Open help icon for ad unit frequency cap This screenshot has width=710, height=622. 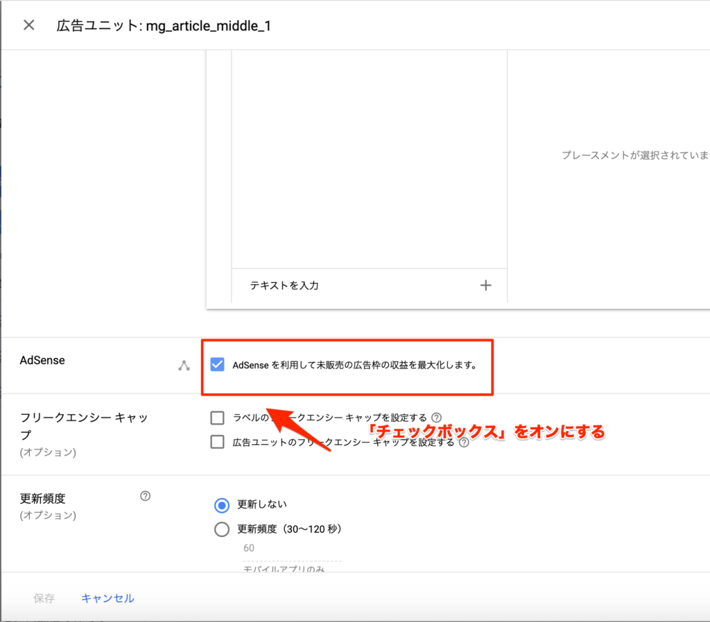pyautogui.click(x=464, y=443)
